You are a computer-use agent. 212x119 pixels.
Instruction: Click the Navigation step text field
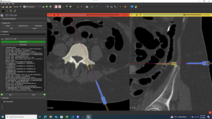pyautogui.click(x=23, y=34)
